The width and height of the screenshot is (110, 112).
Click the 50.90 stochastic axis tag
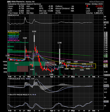[106, 101]
